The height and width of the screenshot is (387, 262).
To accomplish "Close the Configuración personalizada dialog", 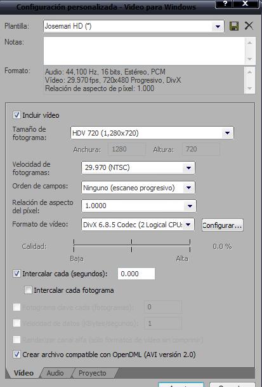I will [246, 3].
